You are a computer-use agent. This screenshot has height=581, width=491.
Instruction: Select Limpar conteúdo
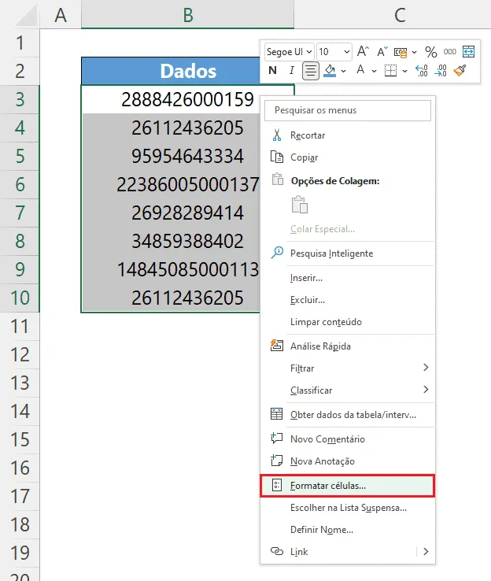pyautogui.click(x=326, y=322)
